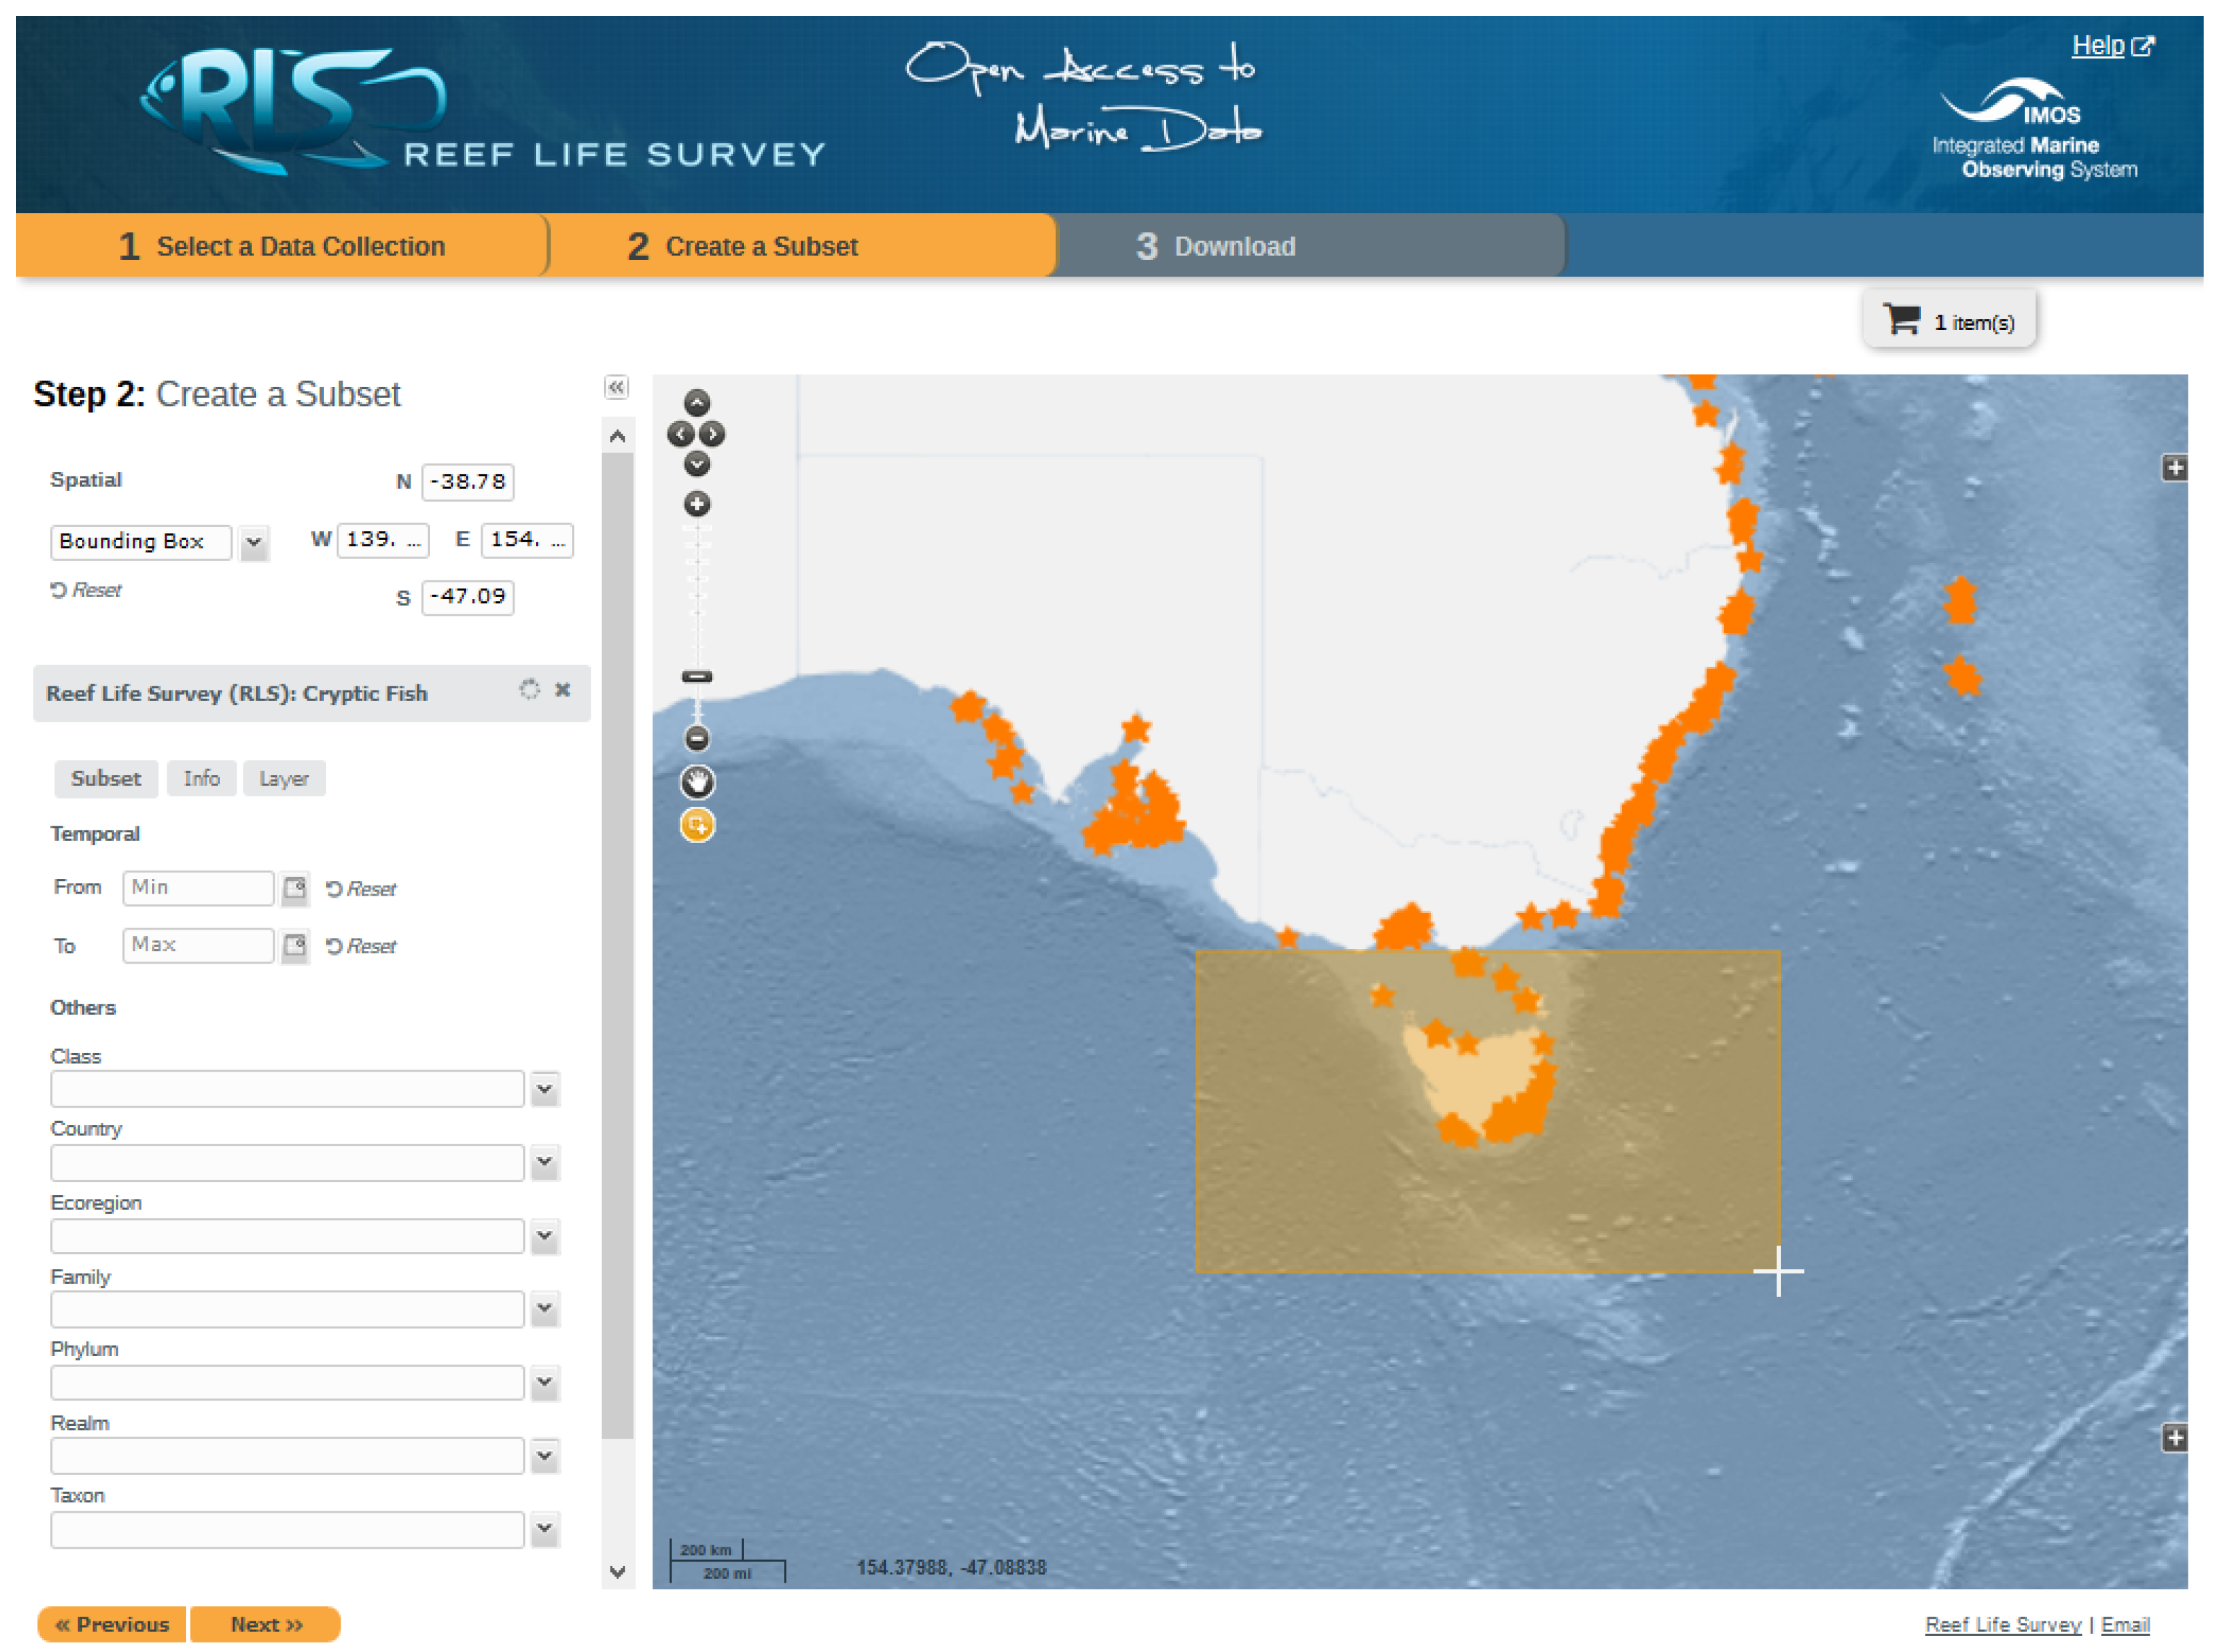Remove the Cryptic Fish layer with X
Image resolution: width=2217 pixels, height=1652 pixels.
click(562, 689)
